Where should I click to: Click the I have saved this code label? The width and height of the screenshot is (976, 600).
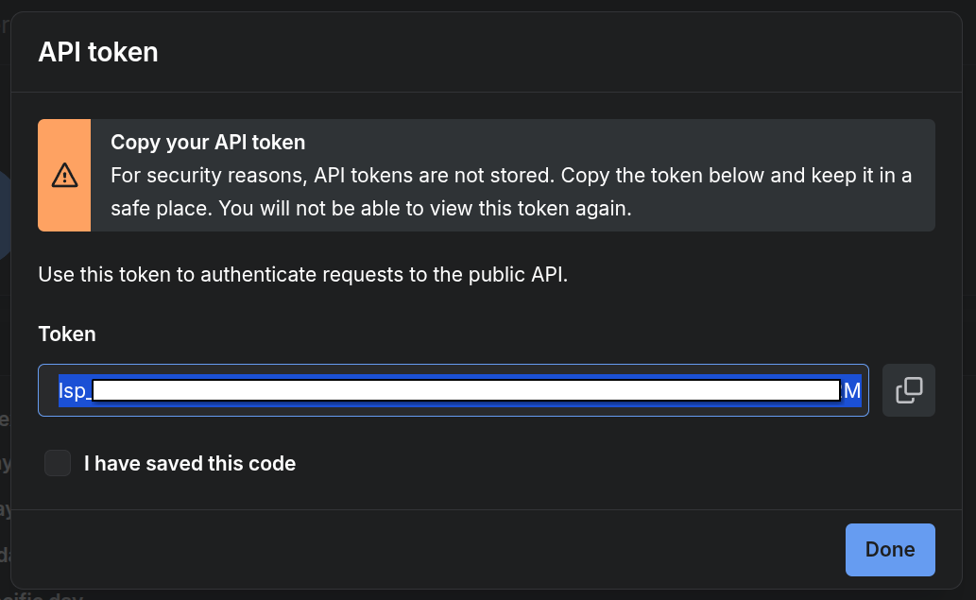tap(190, 464)
